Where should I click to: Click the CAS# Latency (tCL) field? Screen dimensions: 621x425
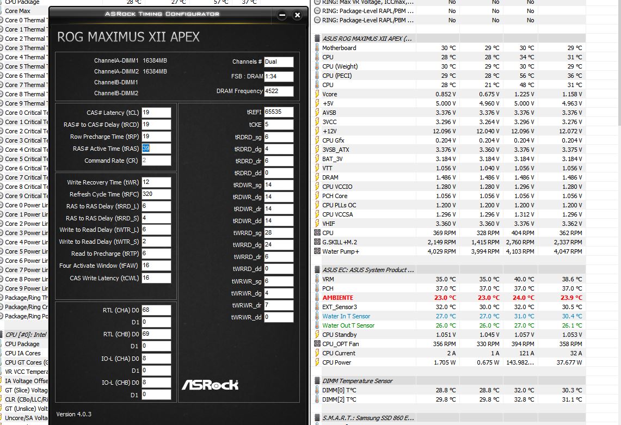(x=156, y=113)
